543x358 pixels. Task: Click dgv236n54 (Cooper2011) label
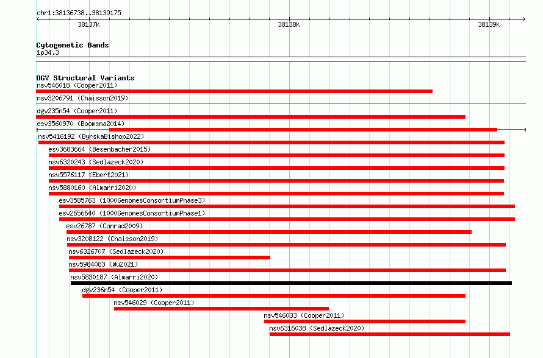click(x=122, y=290)
